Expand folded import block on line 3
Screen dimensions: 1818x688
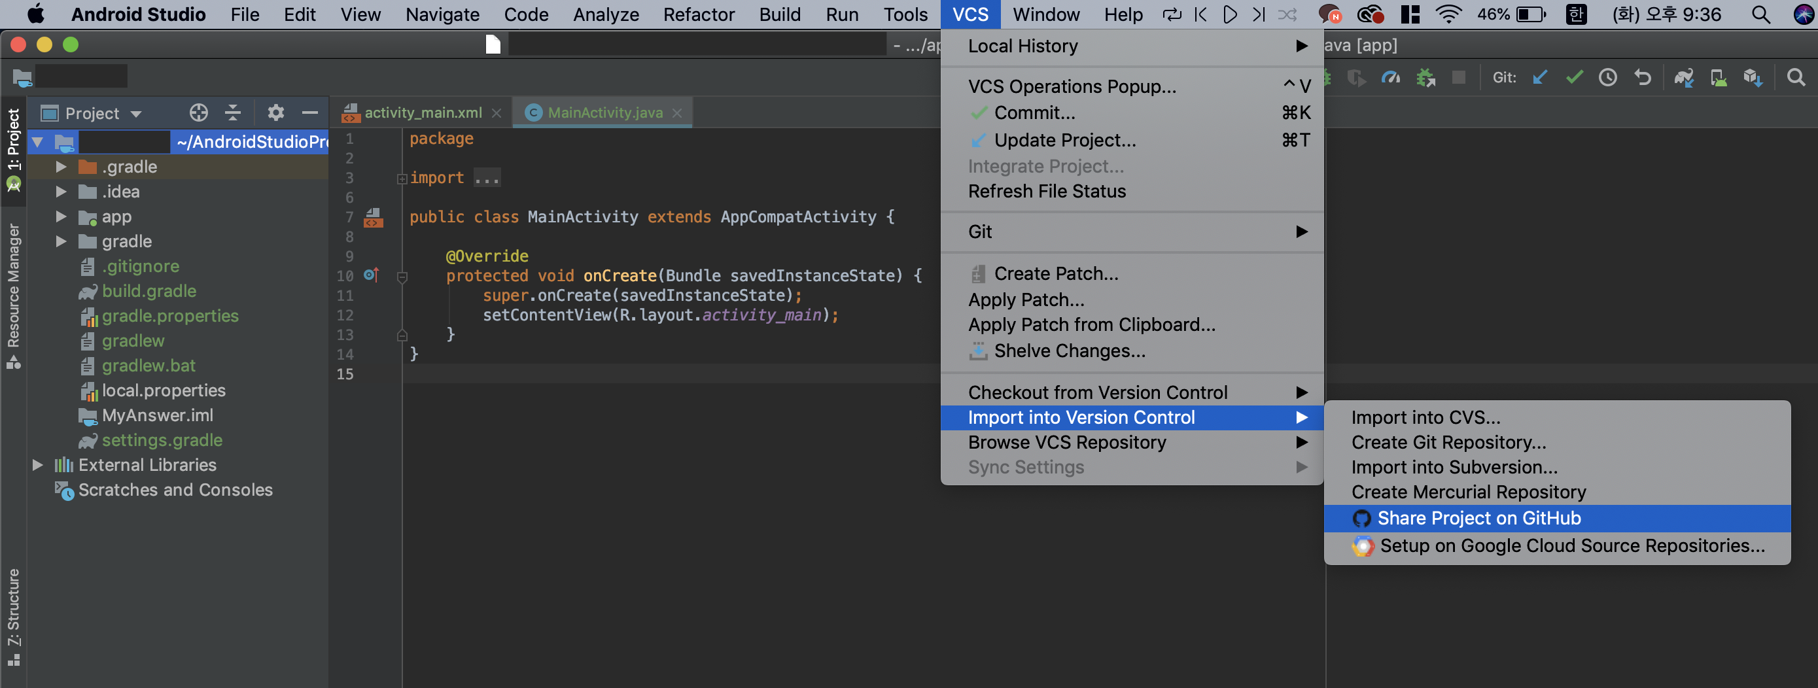point(402,179)
